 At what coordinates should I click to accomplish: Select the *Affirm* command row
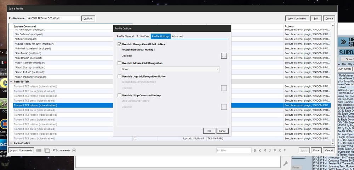coord(172,39)
